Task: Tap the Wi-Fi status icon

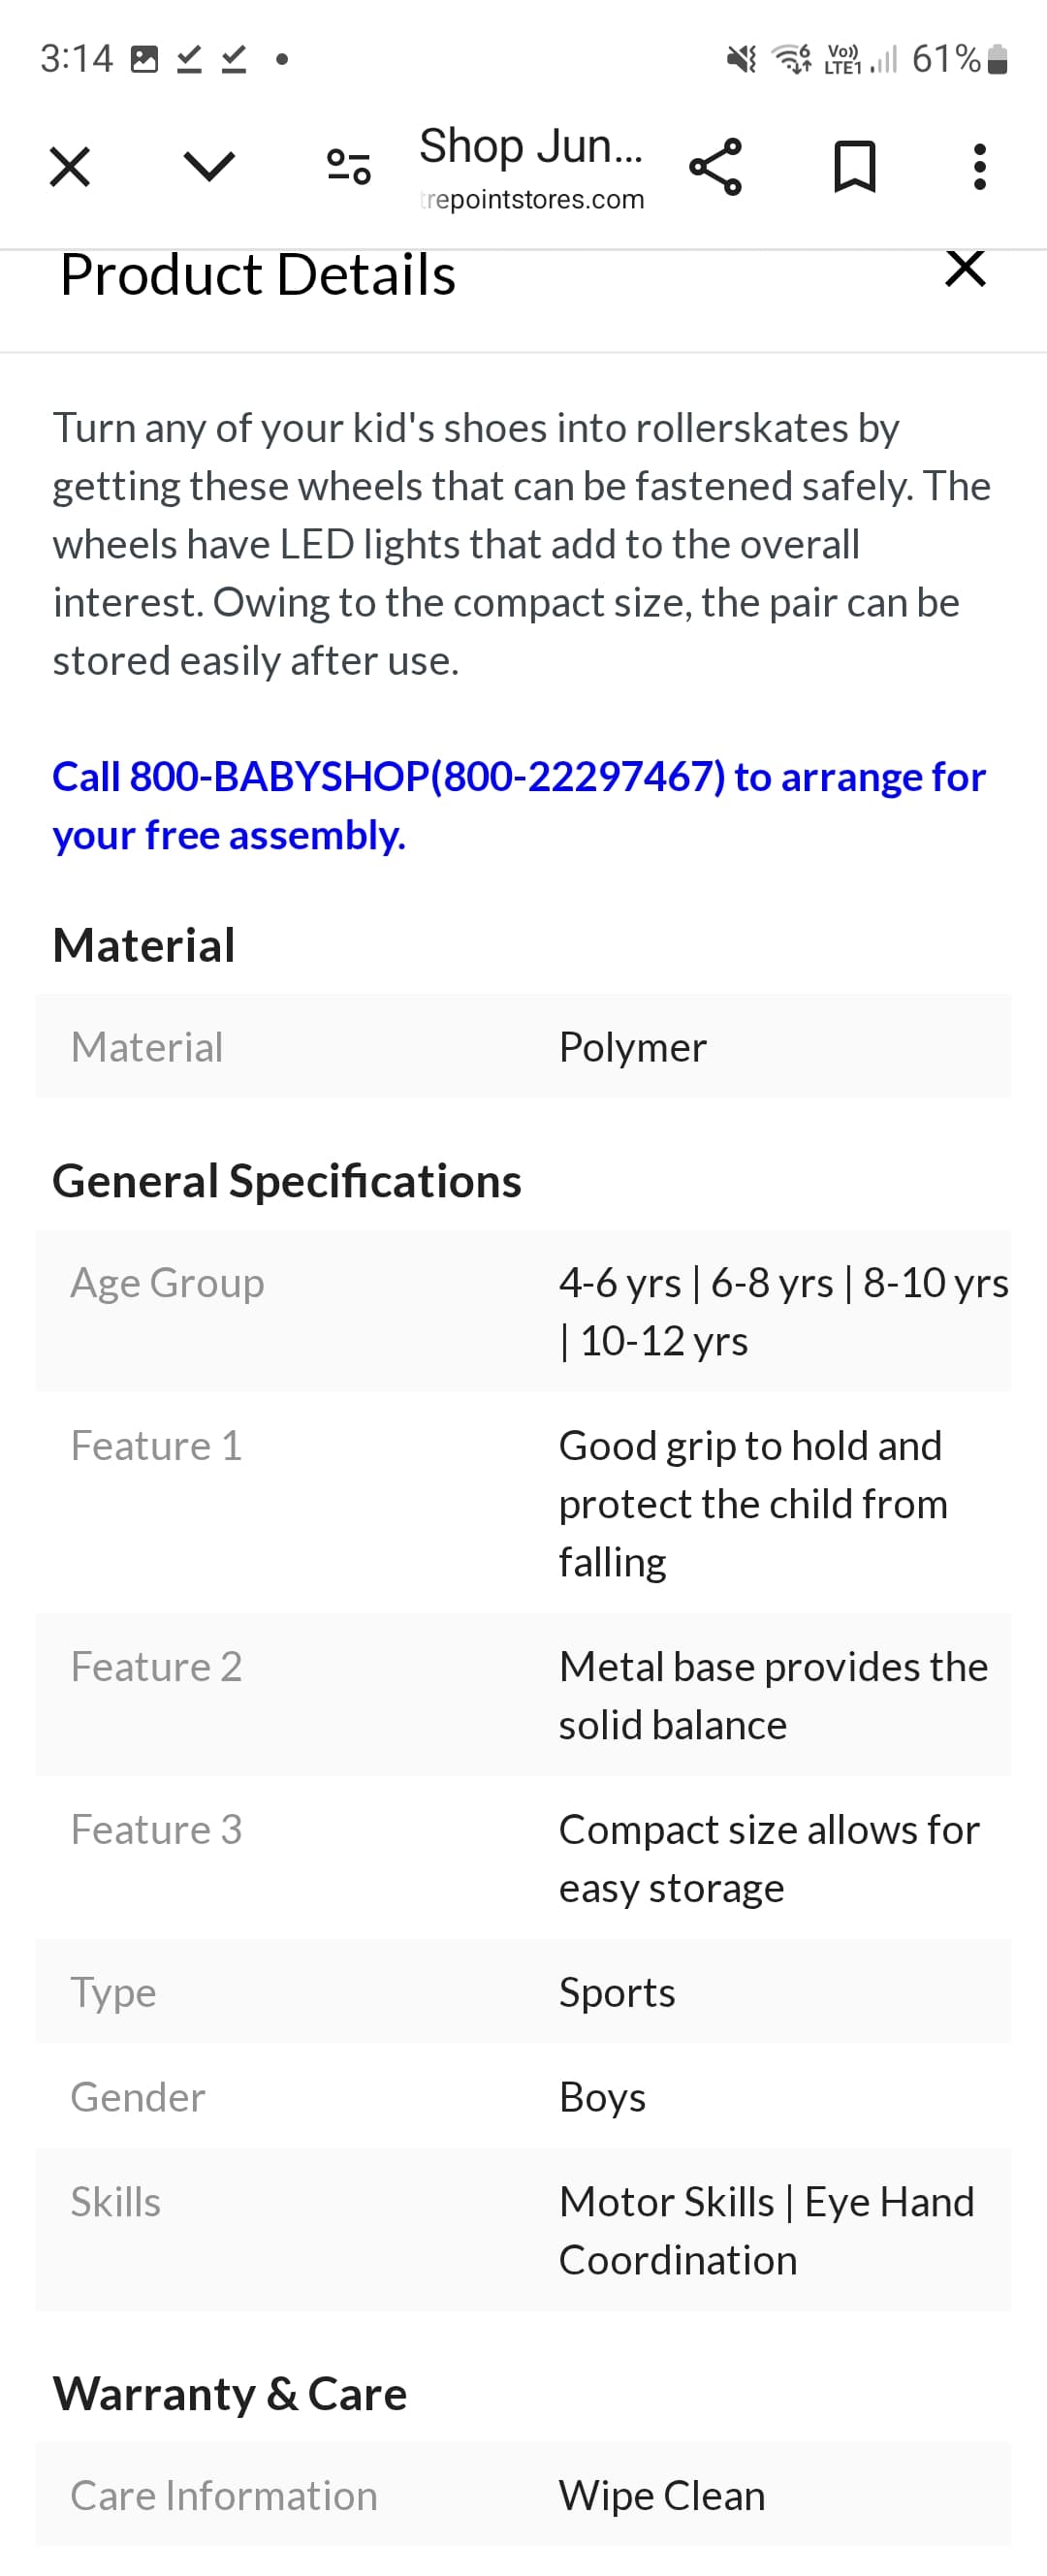Action: (x=792, y=60)
